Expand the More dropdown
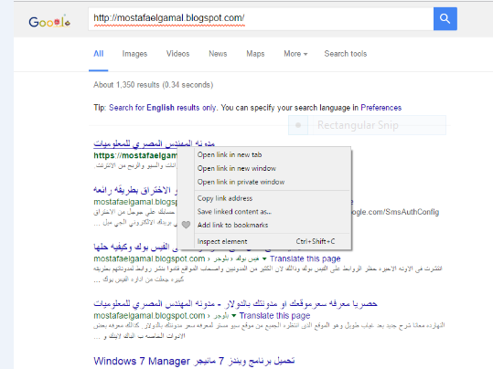 tap(295, 54)
